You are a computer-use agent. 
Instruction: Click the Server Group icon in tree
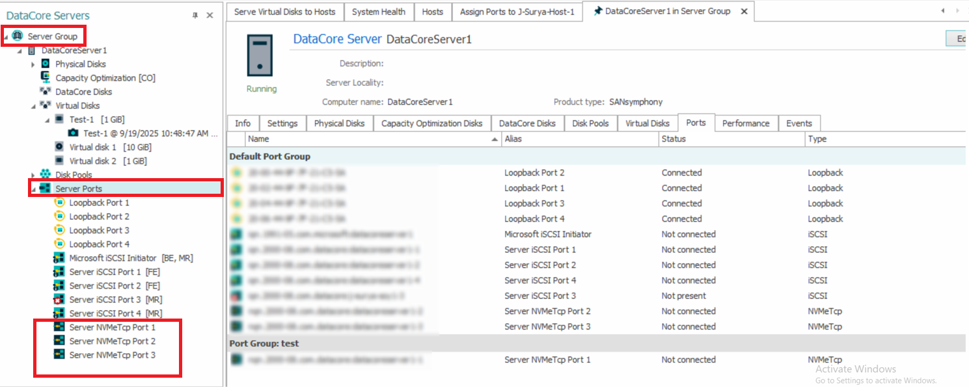coord(17,36)
